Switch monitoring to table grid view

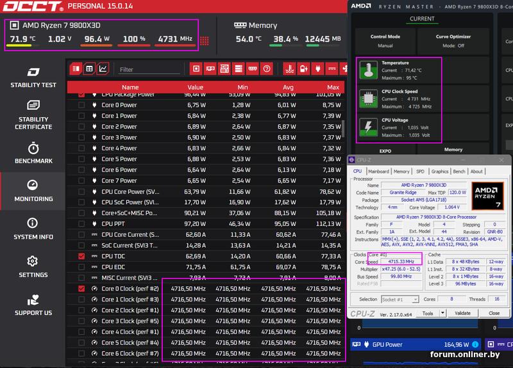[89, 69]
